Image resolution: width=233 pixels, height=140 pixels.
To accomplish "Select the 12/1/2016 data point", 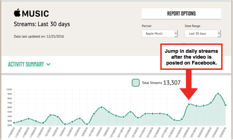I will (x=50, y=115).
